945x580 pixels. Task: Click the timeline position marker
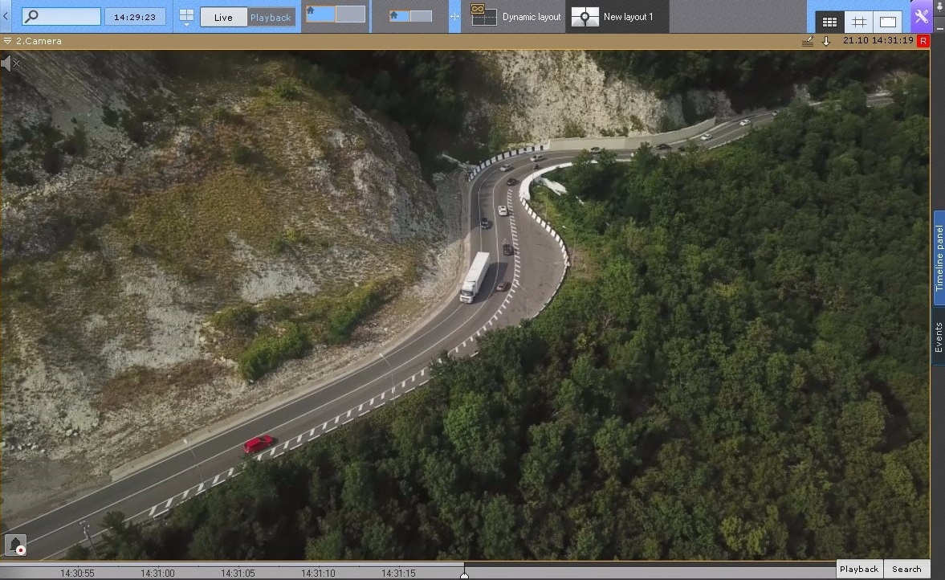pyautogui.click(x=464, y=573)
